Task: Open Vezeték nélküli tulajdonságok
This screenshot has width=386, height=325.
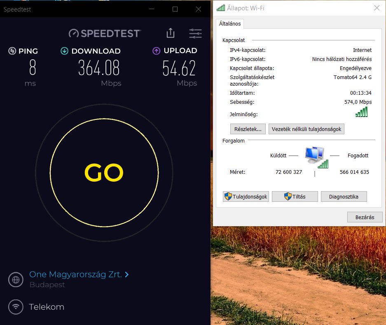Action: point(306,129)
